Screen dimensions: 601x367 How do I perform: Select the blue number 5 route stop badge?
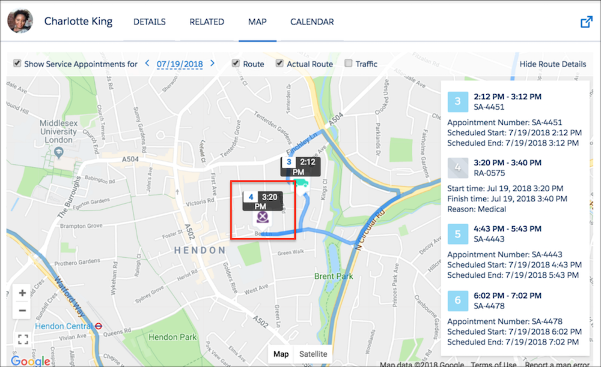coord(457,234)
